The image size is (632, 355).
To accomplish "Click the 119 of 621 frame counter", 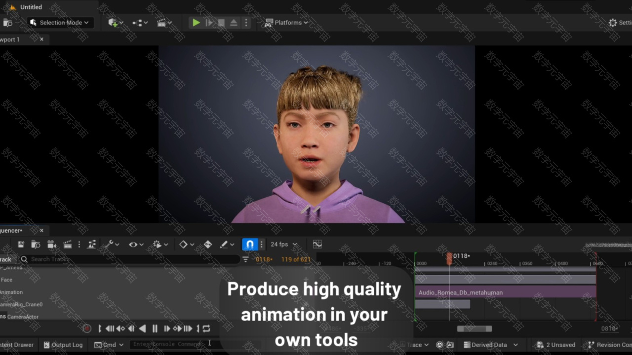I will 296,259.
